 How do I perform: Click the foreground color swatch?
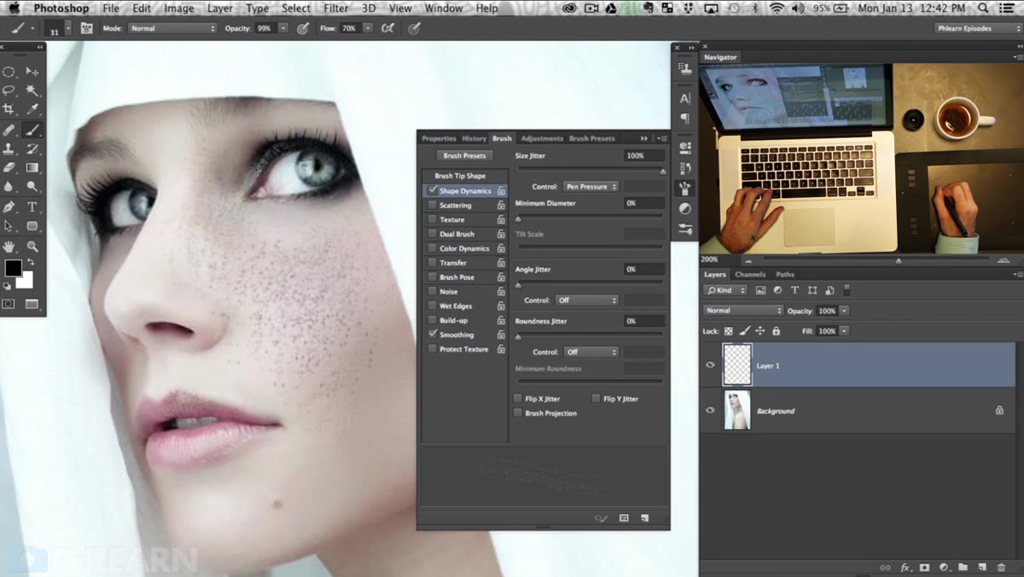point(13,268)
